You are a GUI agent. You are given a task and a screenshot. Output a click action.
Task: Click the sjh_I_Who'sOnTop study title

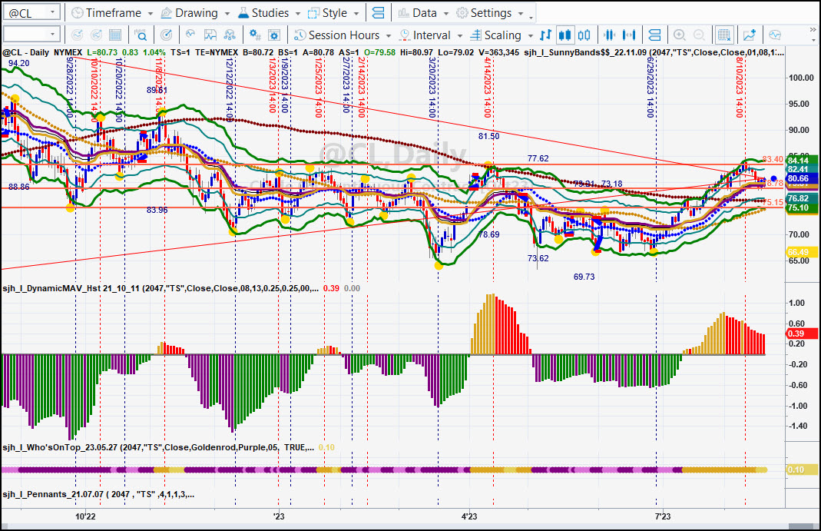158,447
